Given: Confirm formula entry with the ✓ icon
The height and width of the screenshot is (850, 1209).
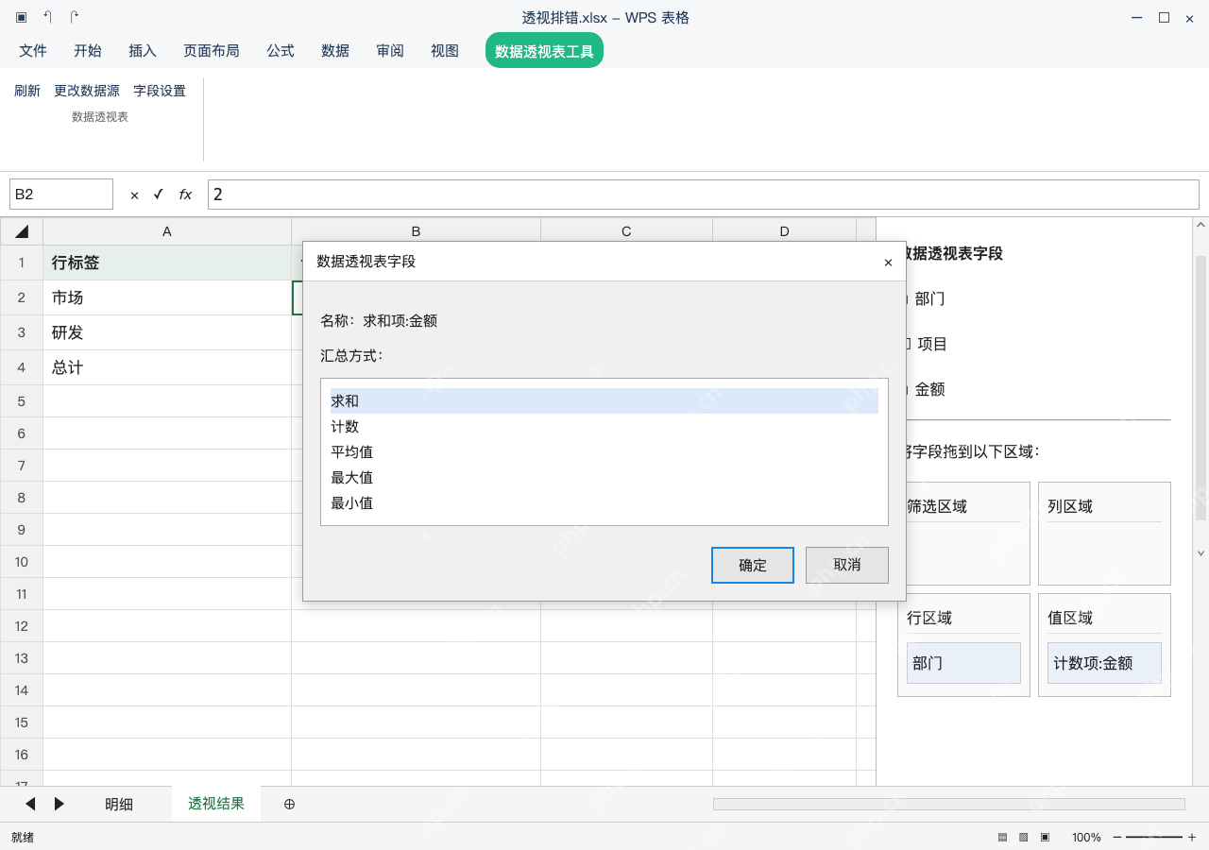Looking at the screenshot, I should point(158,194).
